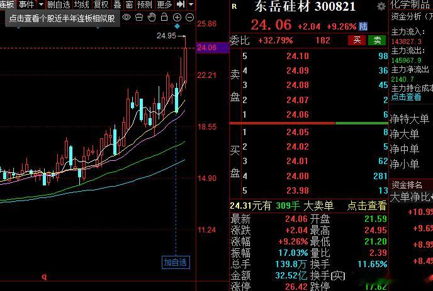Click the 主力流入 value 143827.3
The width and height of the screenshot is (433, 291).
pos(406,41)
